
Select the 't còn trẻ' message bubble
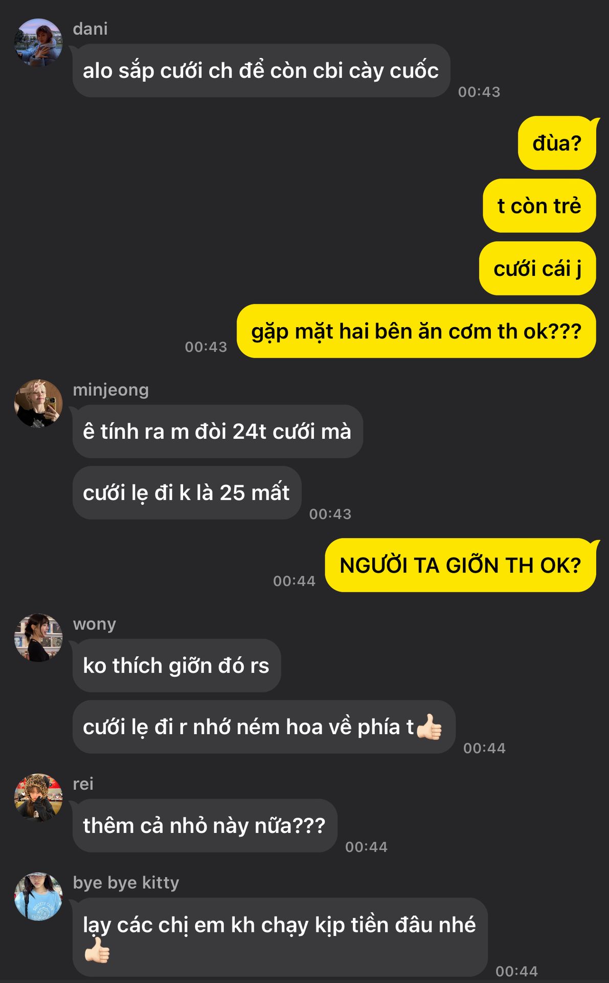coord(539,205)
